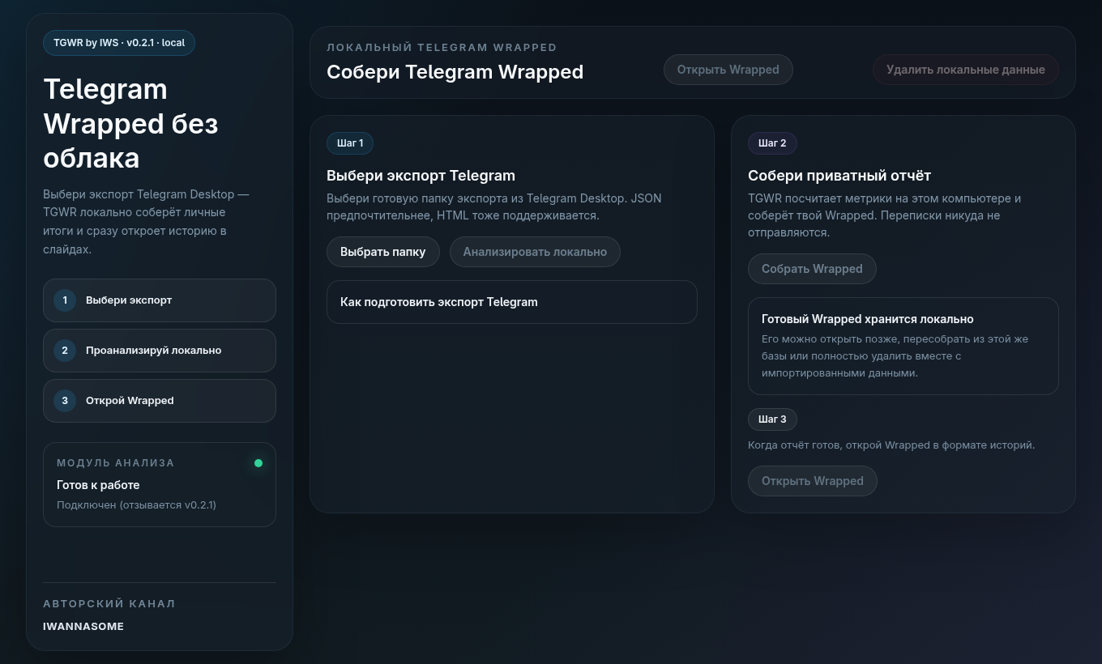The width and height of the screenshot is (1102, 664).
Task: Select sidebar step "Выбери экспорт"
Action: click(x=159, y=300)
